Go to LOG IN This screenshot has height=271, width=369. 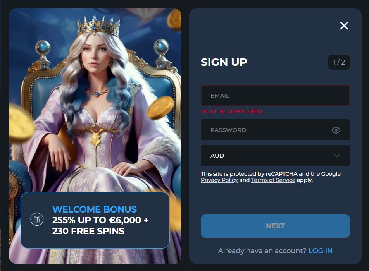320,251
